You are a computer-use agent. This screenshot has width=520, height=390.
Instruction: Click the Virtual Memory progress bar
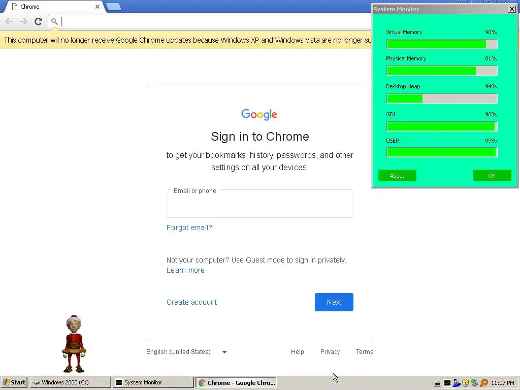click(442, 44)
